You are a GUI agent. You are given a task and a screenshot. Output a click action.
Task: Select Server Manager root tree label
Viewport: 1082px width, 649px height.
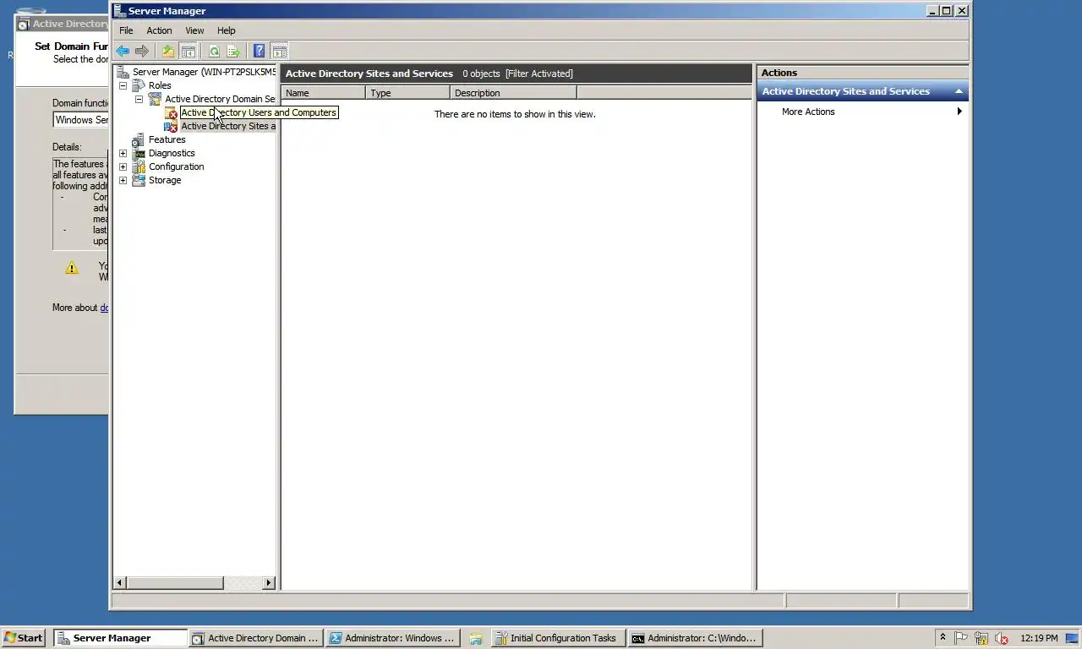204,72
